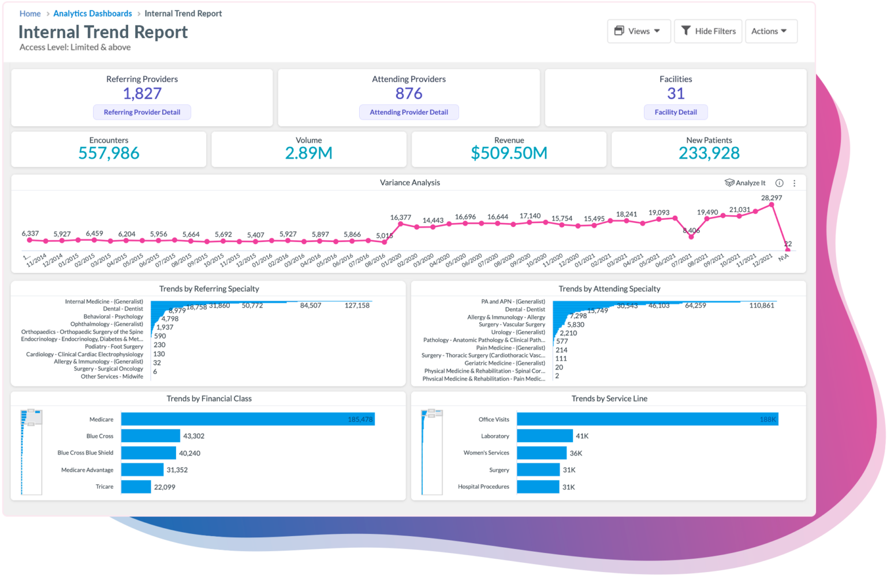Viewport: 887px width, 576px height.
Task: Toggle Hide Filters
Action: 708,31
